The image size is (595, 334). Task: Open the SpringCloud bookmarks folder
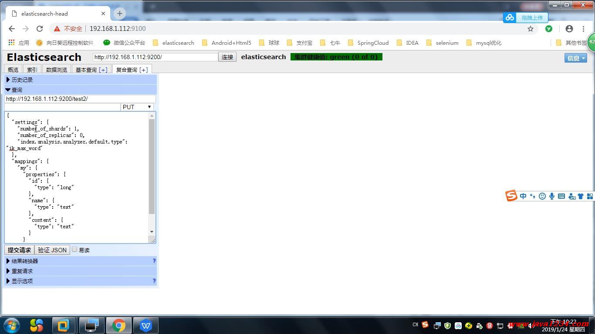[x=368, y=43]
